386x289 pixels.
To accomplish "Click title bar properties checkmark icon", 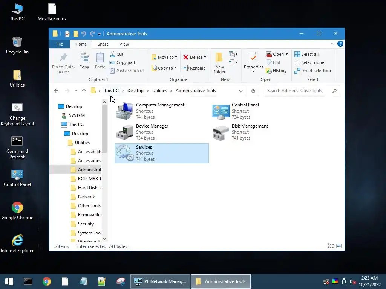I will coord(67,33).
